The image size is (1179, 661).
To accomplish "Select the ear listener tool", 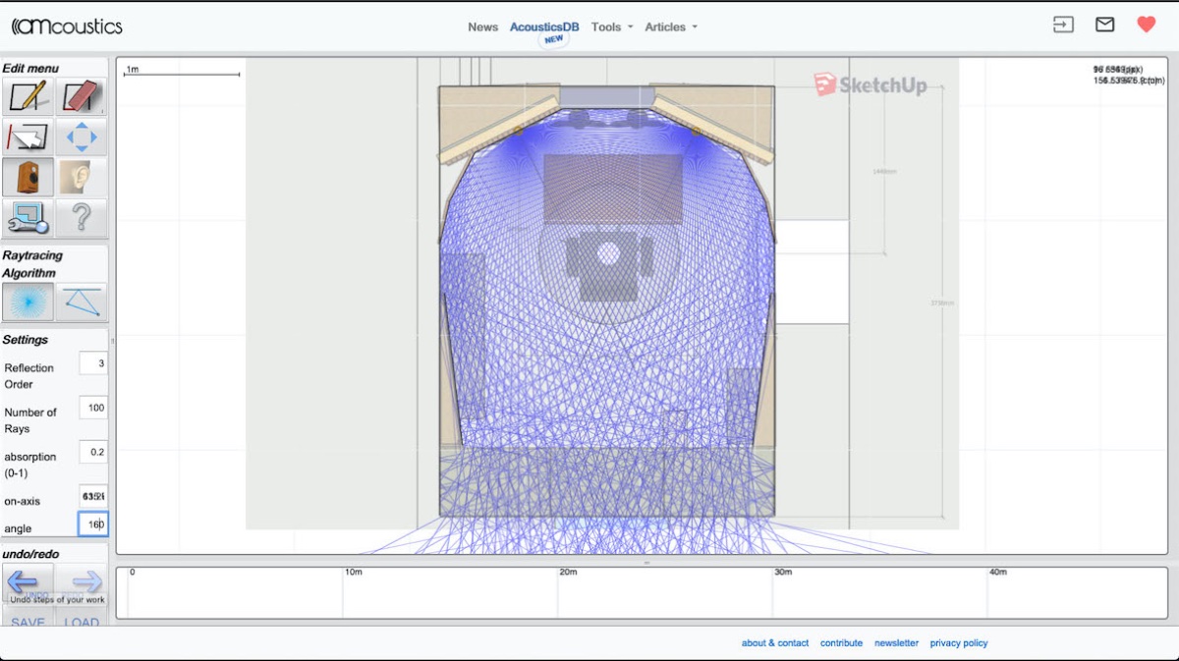I will point(81,177).
